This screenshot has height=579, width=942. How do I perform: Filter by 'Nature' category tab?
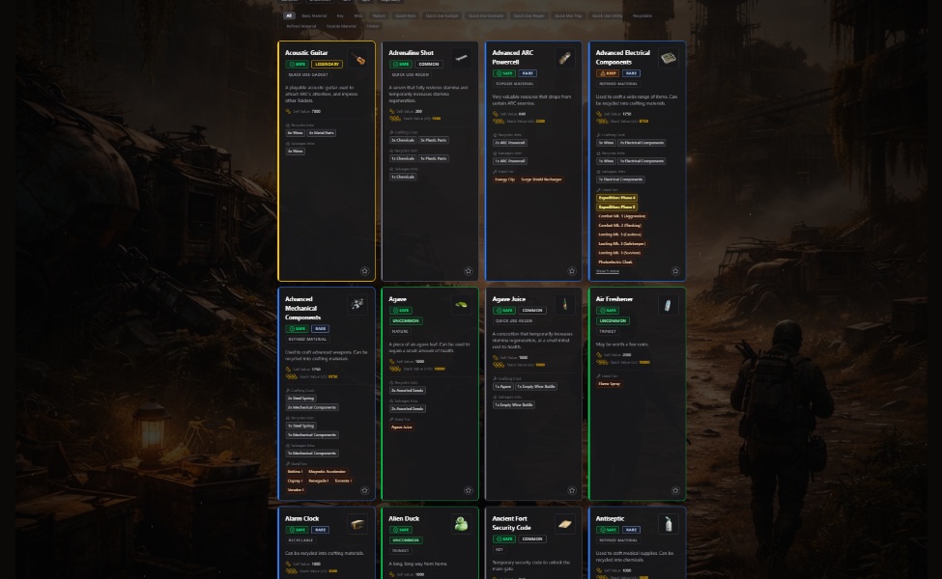(x=379, y=15)
